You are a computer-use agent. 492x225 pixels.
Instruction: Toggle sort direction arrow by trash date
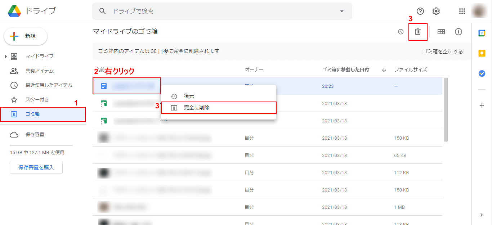[x=384, y=70]
